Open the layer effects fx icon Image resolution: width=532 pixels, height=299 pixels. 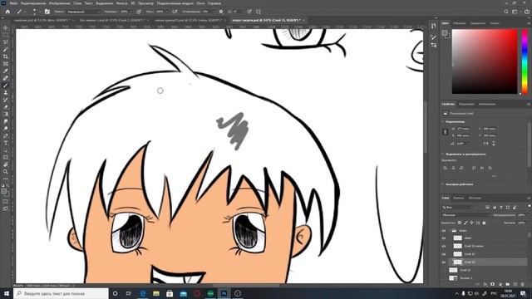click(x=485, y=284)
